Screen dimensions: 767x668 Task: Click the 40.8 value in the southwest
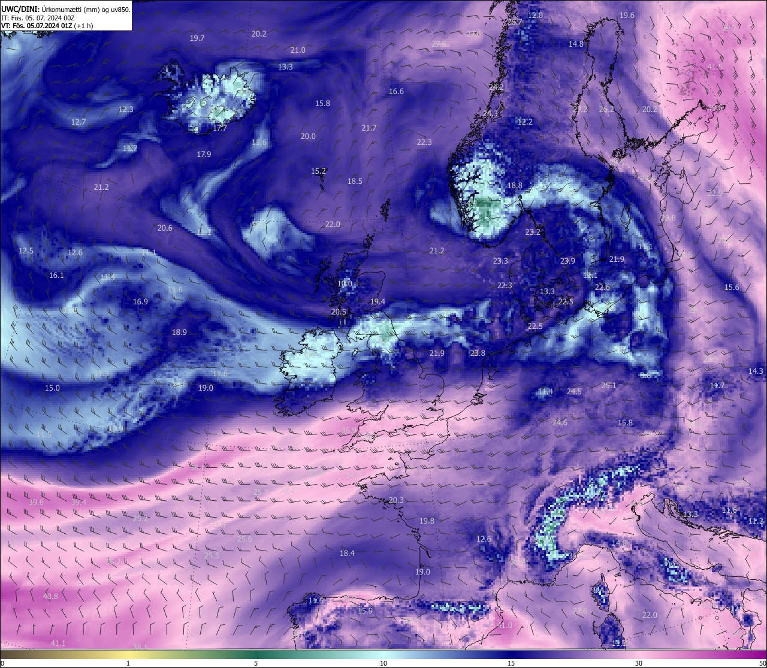point(50,596)
